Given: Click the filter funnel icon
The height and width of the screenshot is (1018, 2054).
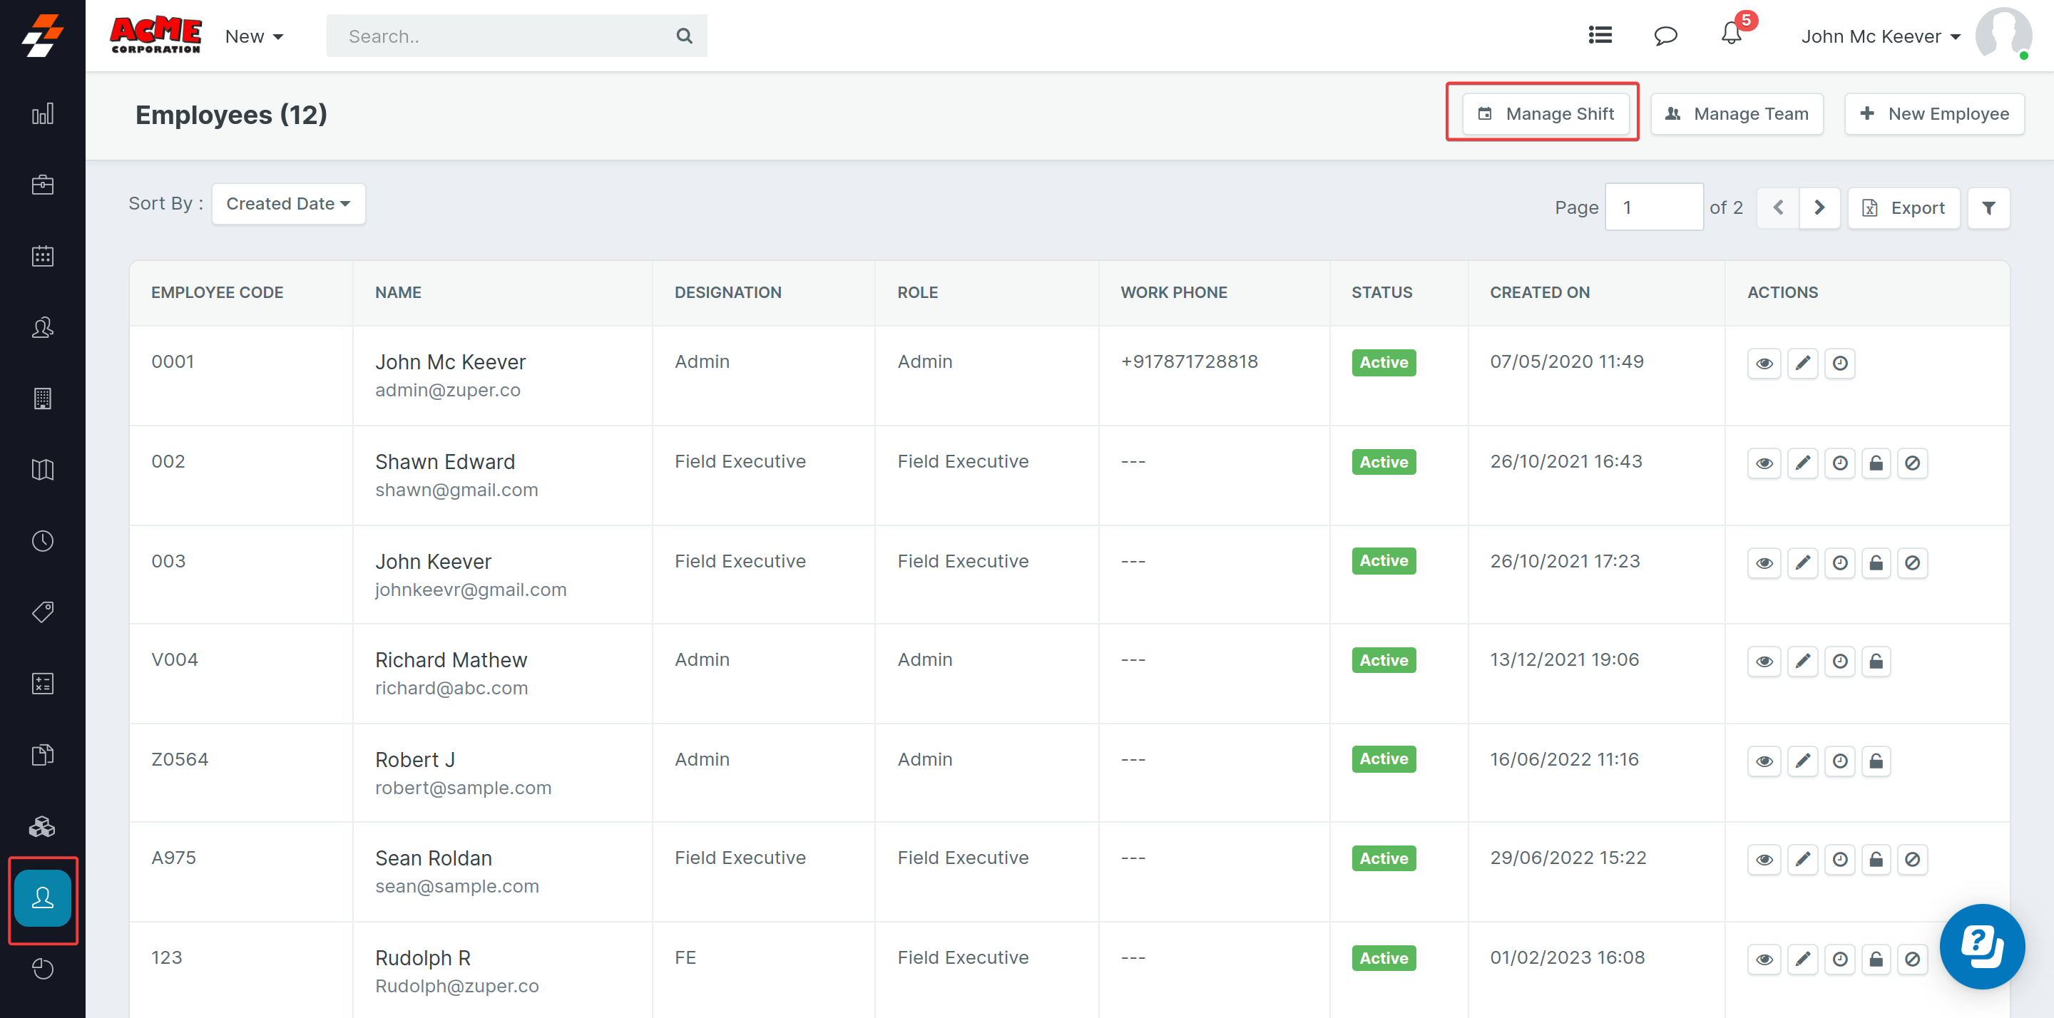Looking at the screenshot, I should pos(1988,208).
